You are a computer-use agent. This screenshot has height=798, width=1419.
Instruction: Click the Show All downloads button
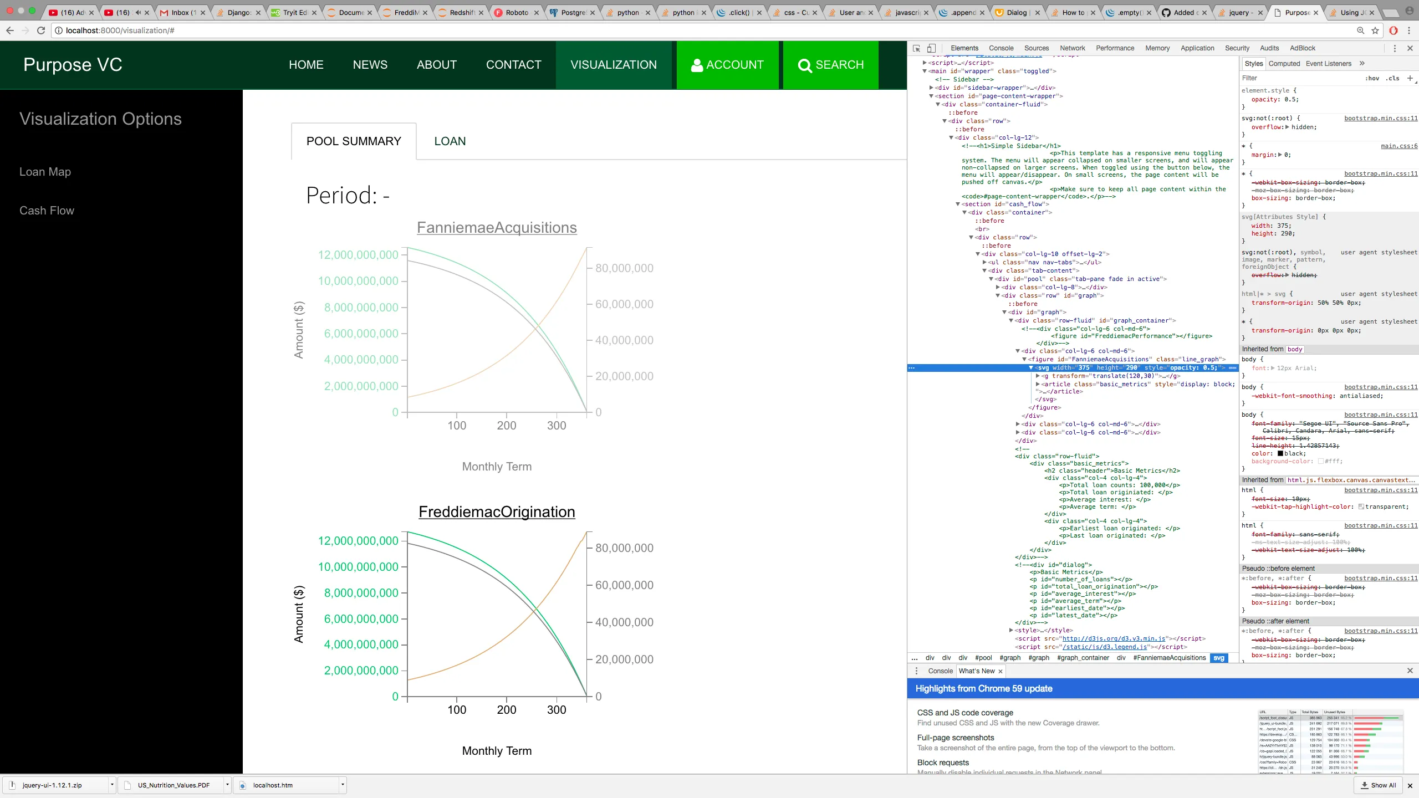point(1379,785)
